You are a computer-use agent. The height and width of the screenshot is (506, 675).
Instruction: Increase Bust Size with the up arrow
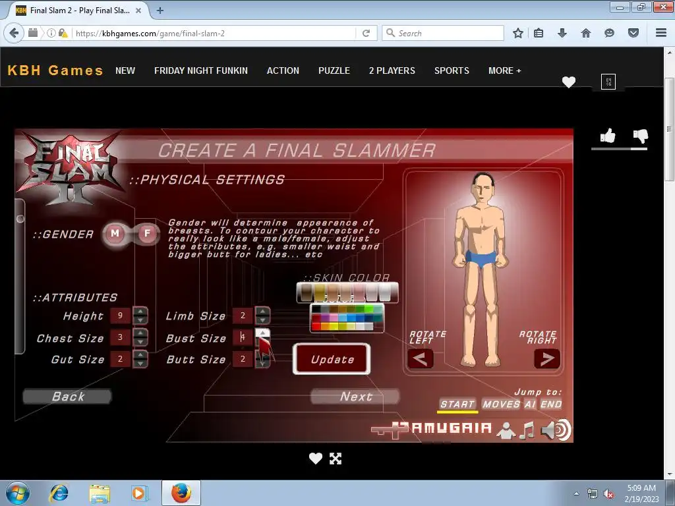[x=262, y=333]
